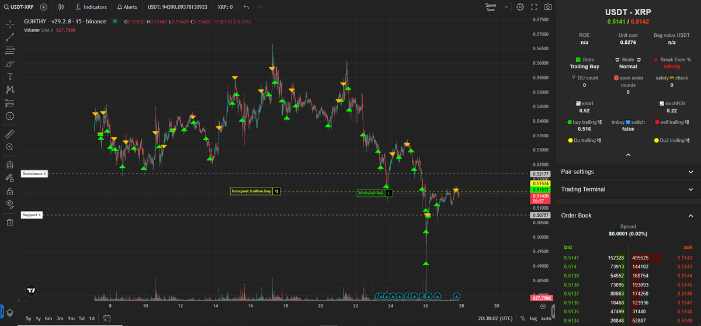
Task: Click the broxynet trailme buy label
Action: pyautogui.click(x=255, y=191)
